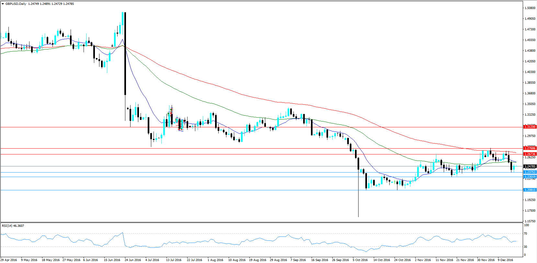Click the 5 Oct 2016 date label
The height and width of the screenshot is (263, 537).
click(360, 260)
